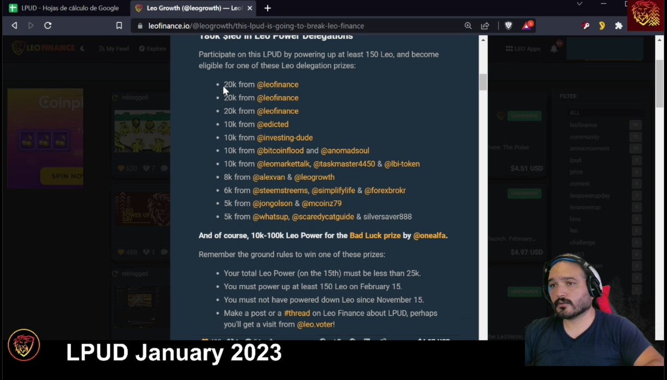
Task: Click the article panel scrollbar thumb
Action: [x=483, y=82]
